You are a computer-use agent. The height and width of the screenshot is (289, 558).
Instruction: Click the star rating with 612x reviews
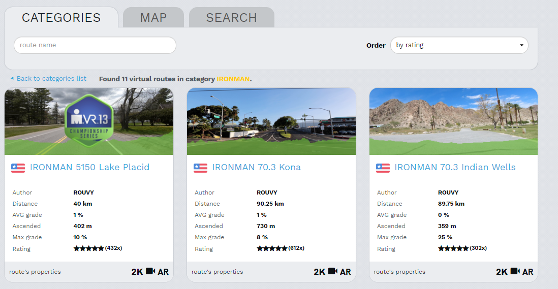pyautogui.click(x=281, y=248)
